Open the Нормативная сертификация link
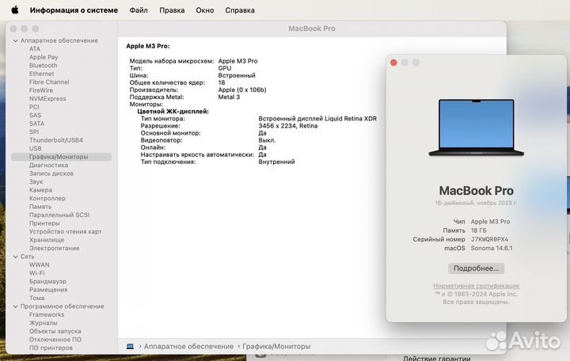The width and height of the screenshot is (570, 361). click(477, 286)
